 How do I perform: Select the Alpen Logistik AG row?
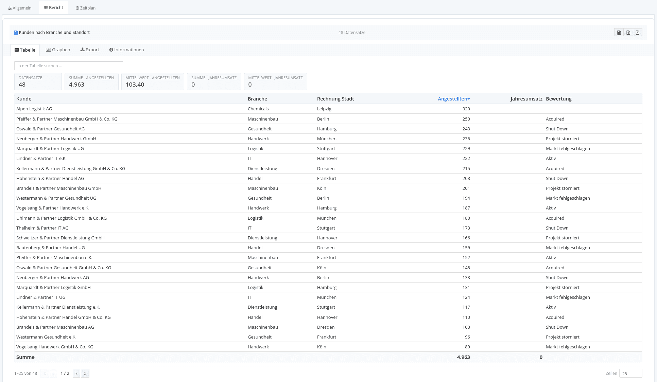pyautogui.click(x=328, y=109)
